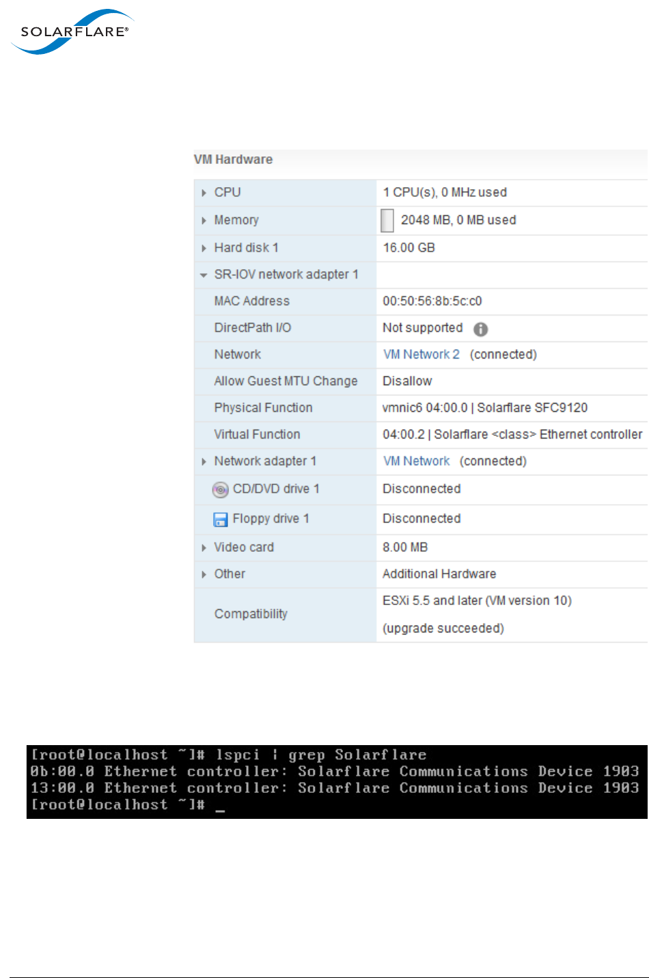Click the 'MAC Address' label
The image size is (649, 978).
(x=251, y=301)
